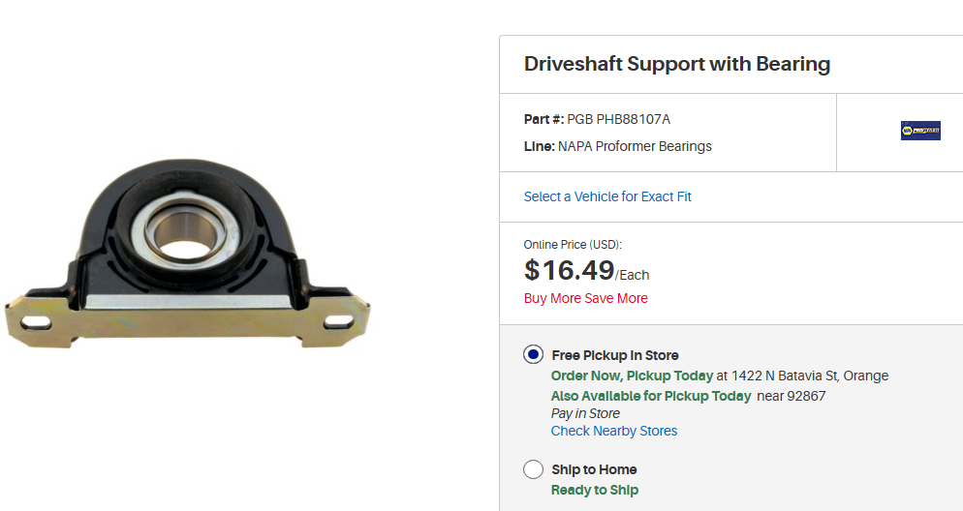963x511 pixels.
Task: Click the Buy More Save More link
Action: tap(585, 298)
